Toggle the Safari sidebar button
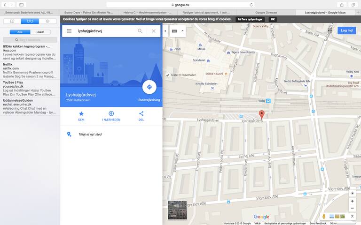361x225 pixels. (x=22, y=5)
